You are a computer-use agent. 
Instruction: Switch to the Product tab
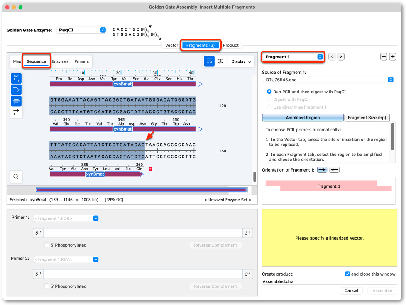click(231, 45)
